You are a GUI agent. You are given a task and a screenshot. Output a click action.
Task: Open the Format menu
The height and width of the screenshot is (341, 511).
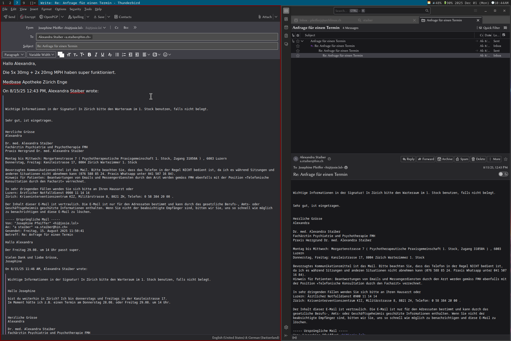(x=46, y=9)
